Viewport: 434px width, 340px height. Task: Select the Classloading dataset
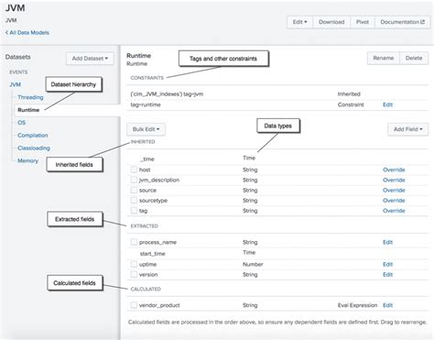34,148
